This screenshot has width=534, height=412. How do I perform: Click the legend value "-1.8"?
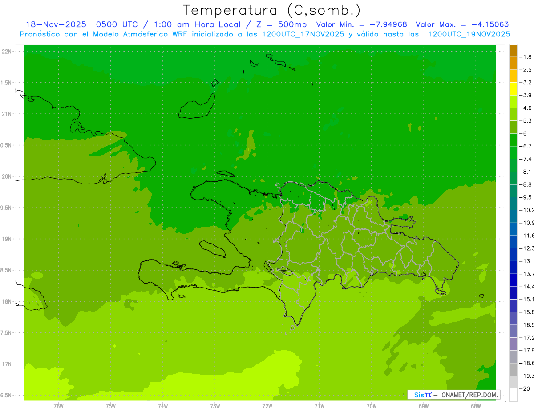coord(526,57)
